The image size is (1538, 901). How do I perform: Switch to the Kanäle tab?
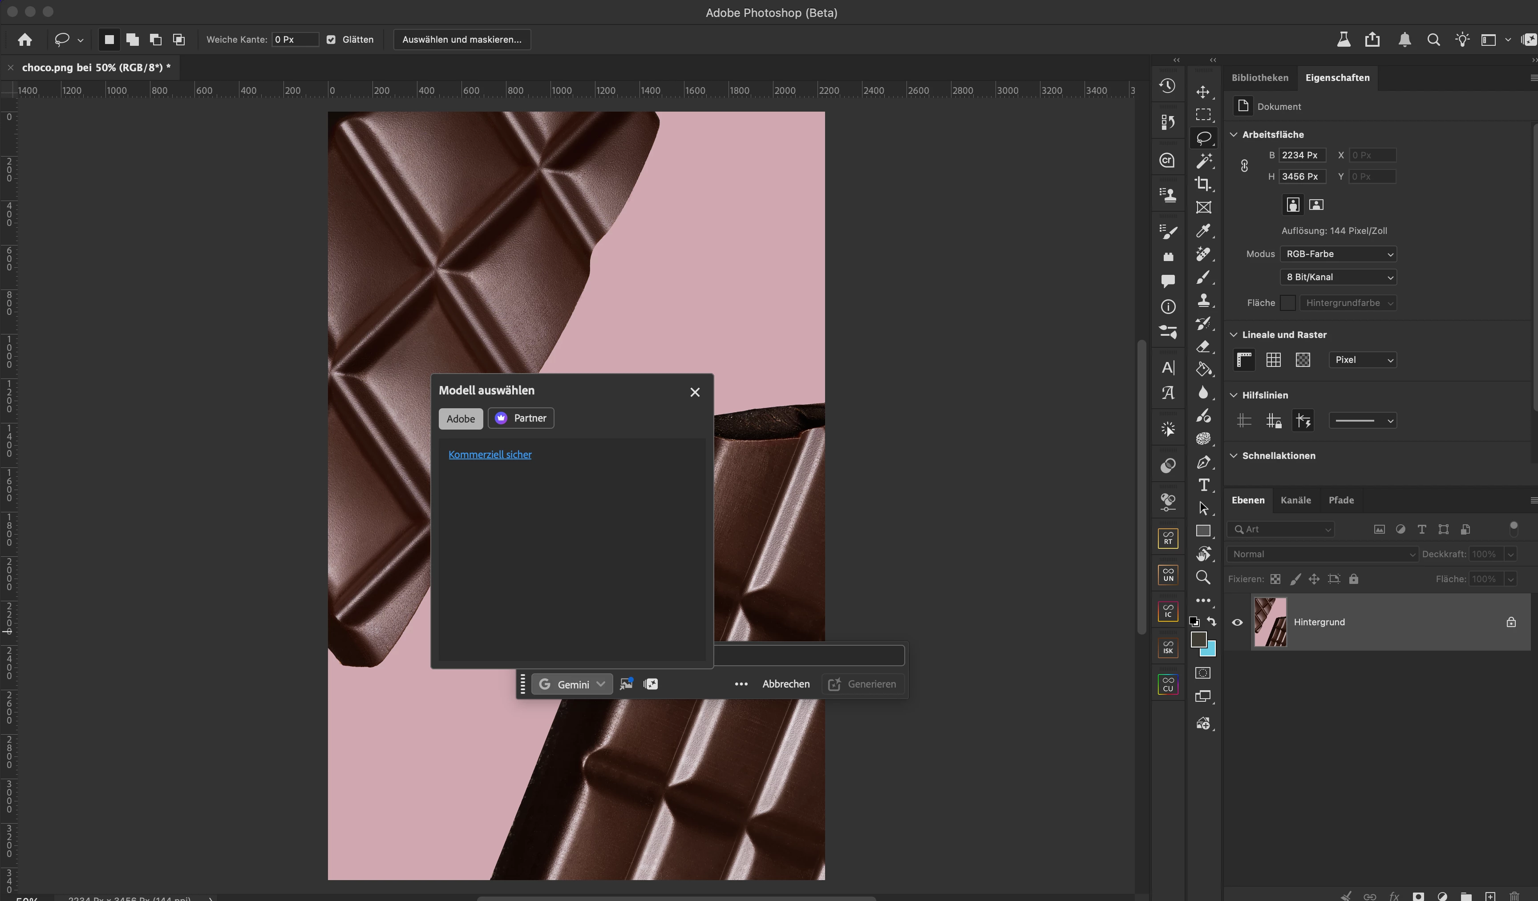click(x=1295, y=500)
